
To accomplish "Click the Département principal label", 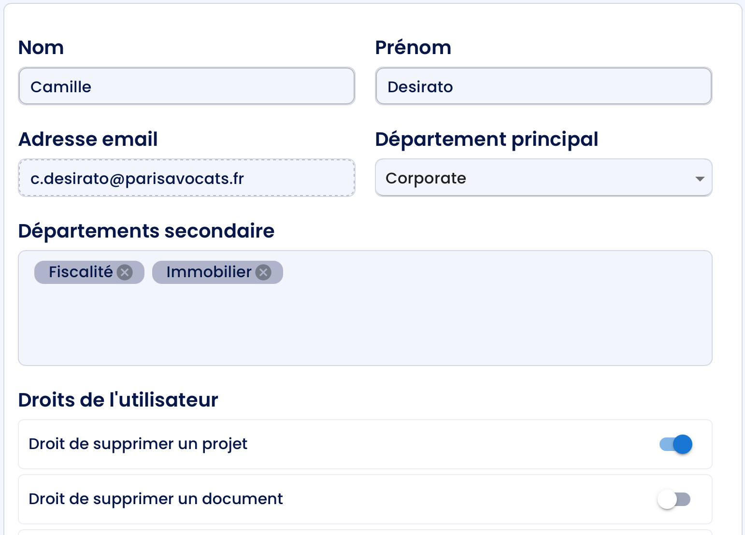I will point(487,140).
